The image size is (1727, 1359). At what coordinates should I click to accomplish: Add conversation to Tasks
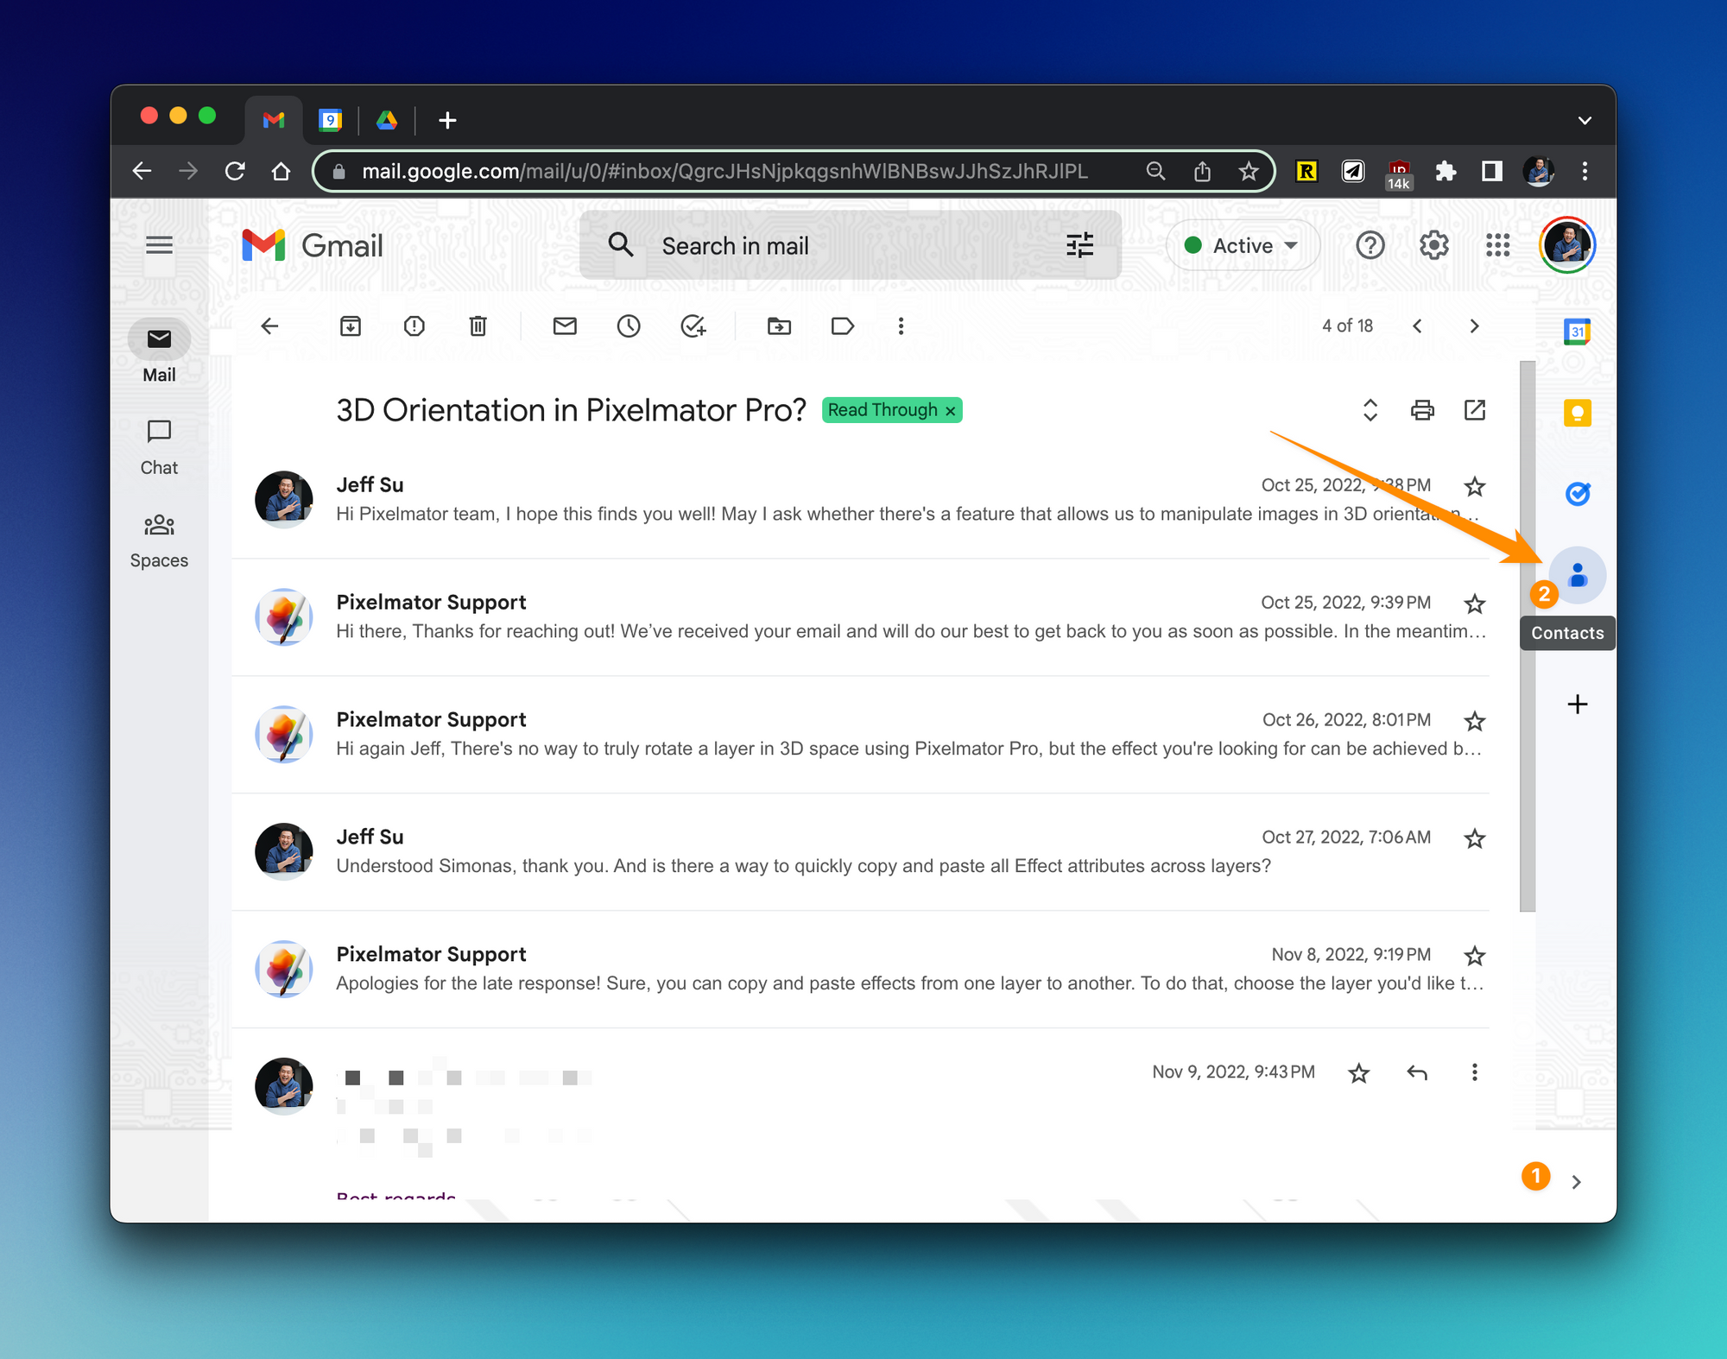(693, 326)
